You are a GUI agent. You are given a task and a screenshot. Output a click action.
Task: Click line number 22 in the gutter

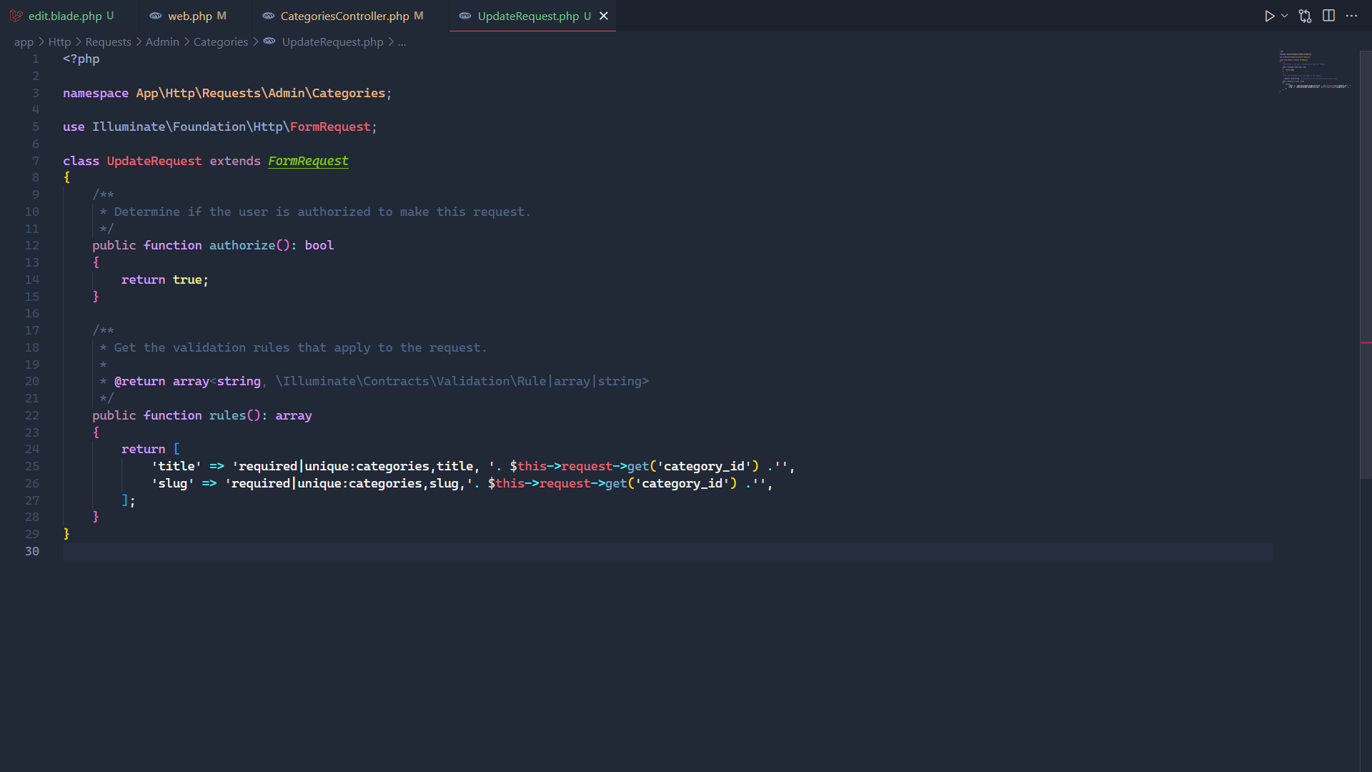pos(32,415)
